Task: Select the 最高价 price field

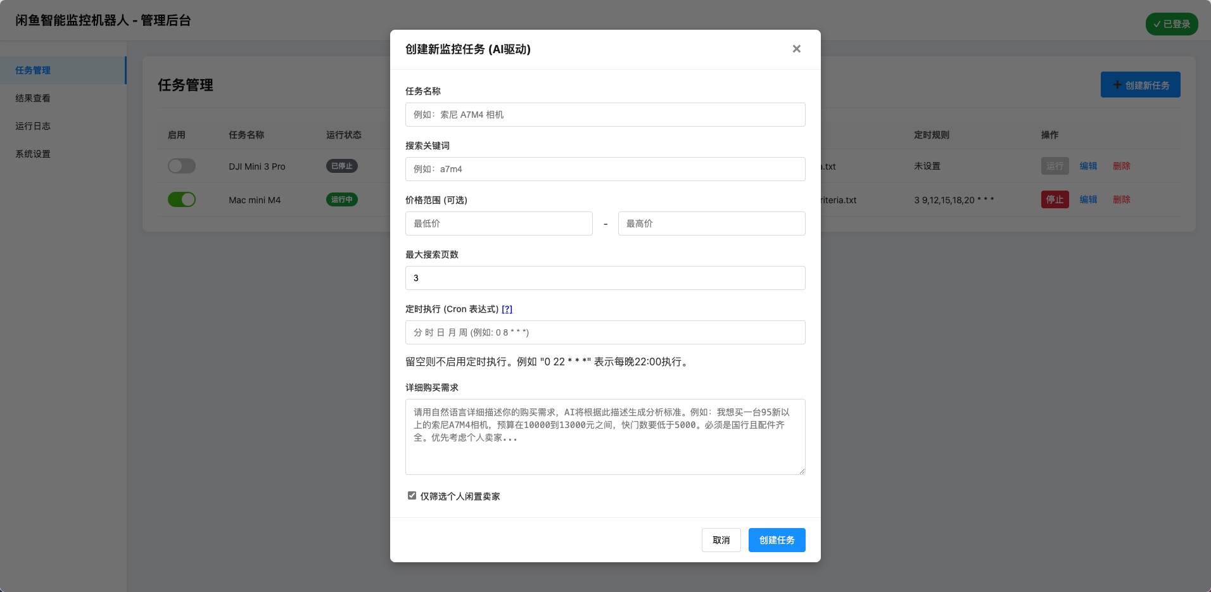Action: coord(711,224)
